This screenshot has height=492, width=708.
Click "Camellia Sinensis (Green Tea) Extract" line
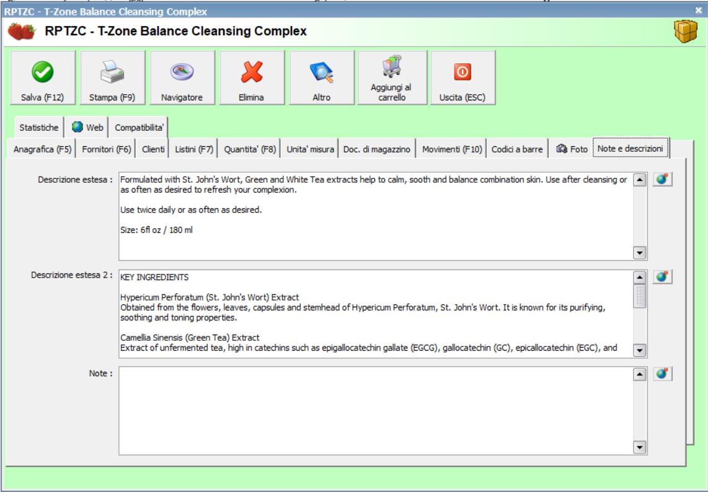click(x=190, y=338)
